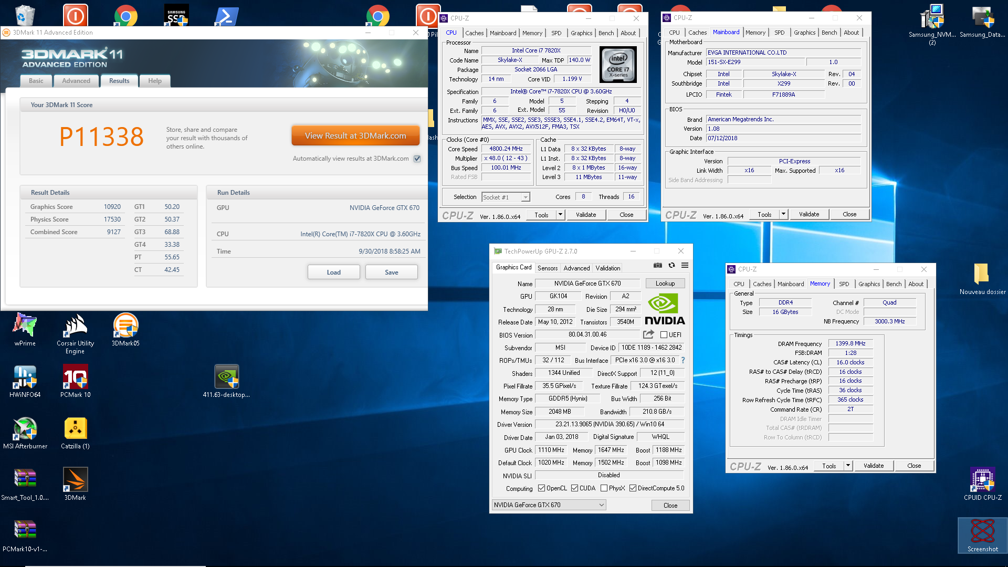
Task: Open the 411.63-desktop NVIDIA driver installer
Action: tap(226, 381)
